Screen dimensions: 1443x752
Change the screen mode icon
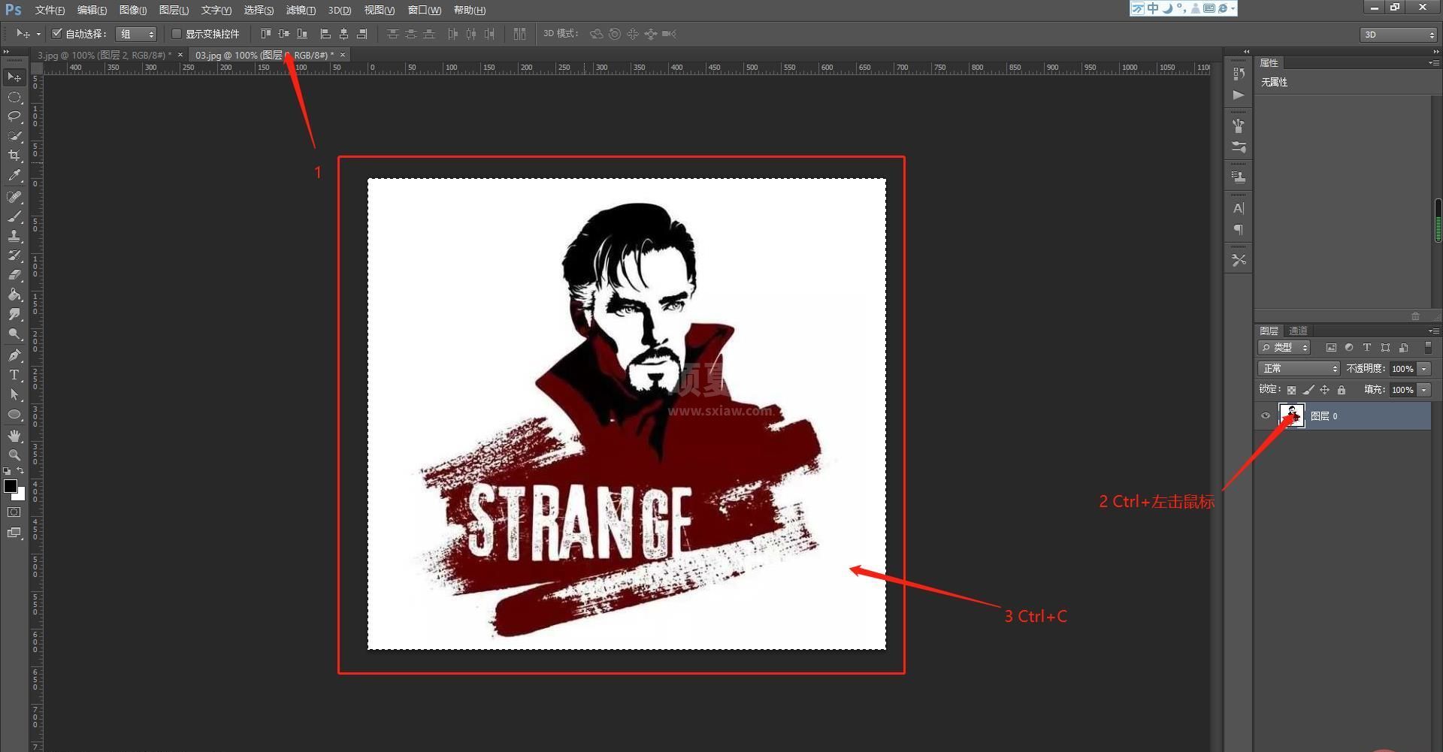click(x=14, y=533)
